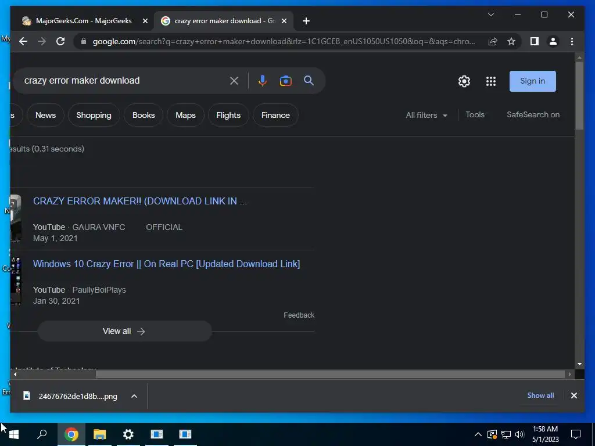Close the MajorGeeks.Com tab

145,21
